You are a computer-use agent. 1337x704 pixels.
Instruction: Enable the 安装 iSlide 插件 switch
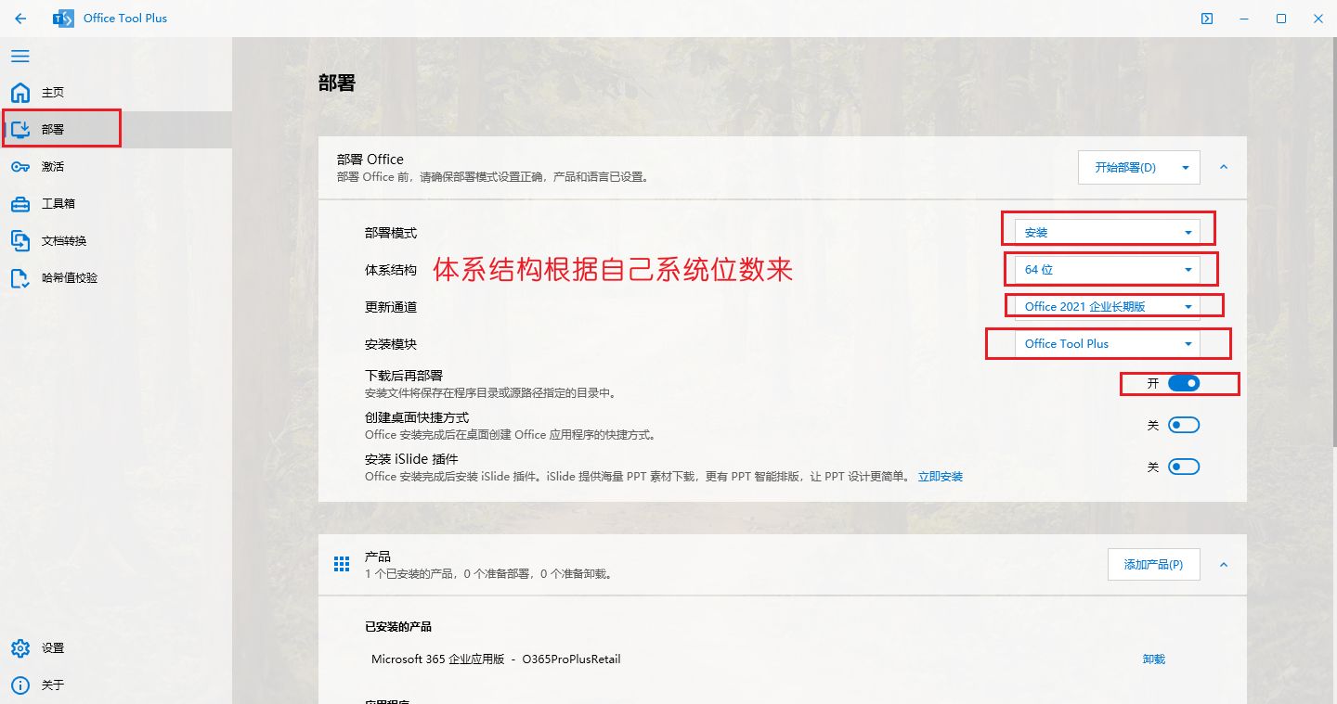click(1184, 467)
